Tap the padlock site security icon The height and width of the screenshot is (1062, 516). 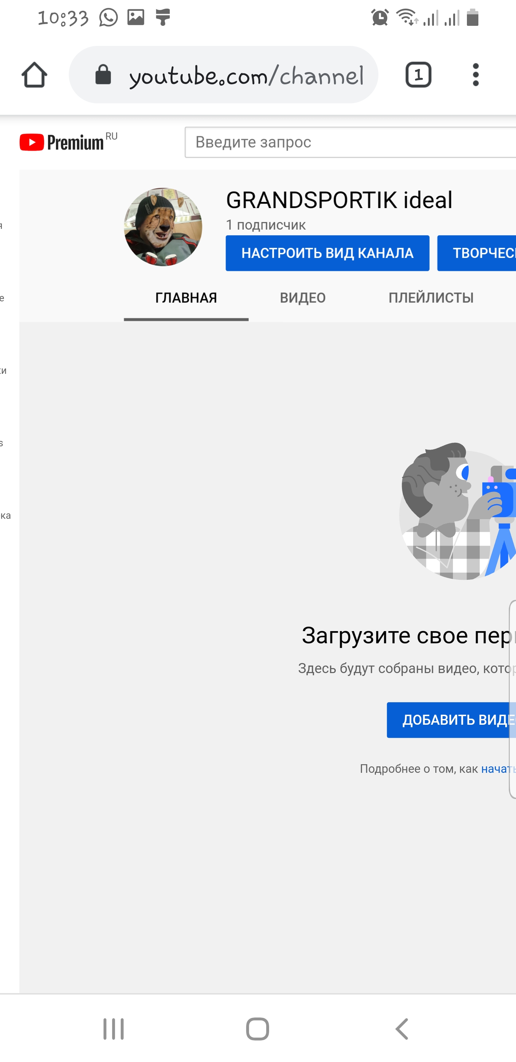(x=103, y=75)
